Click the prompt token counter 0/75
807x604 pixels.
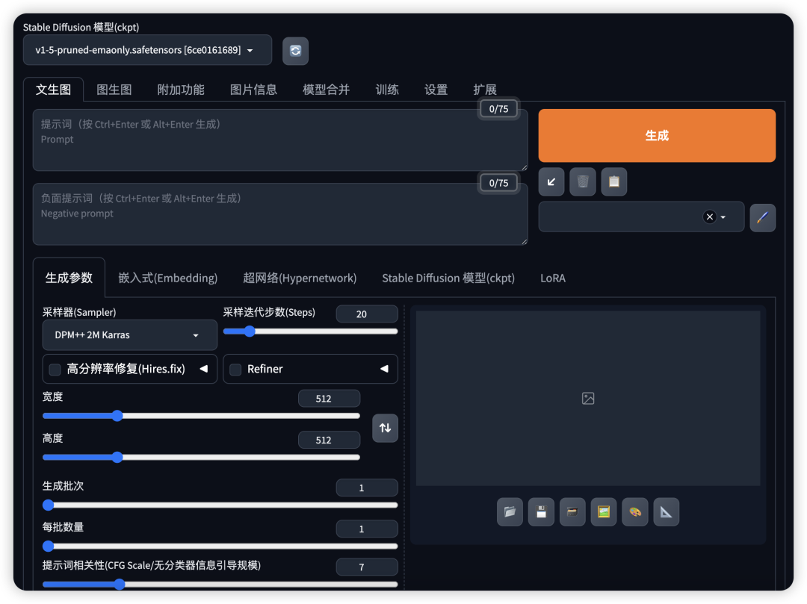[x=498, y=109]
